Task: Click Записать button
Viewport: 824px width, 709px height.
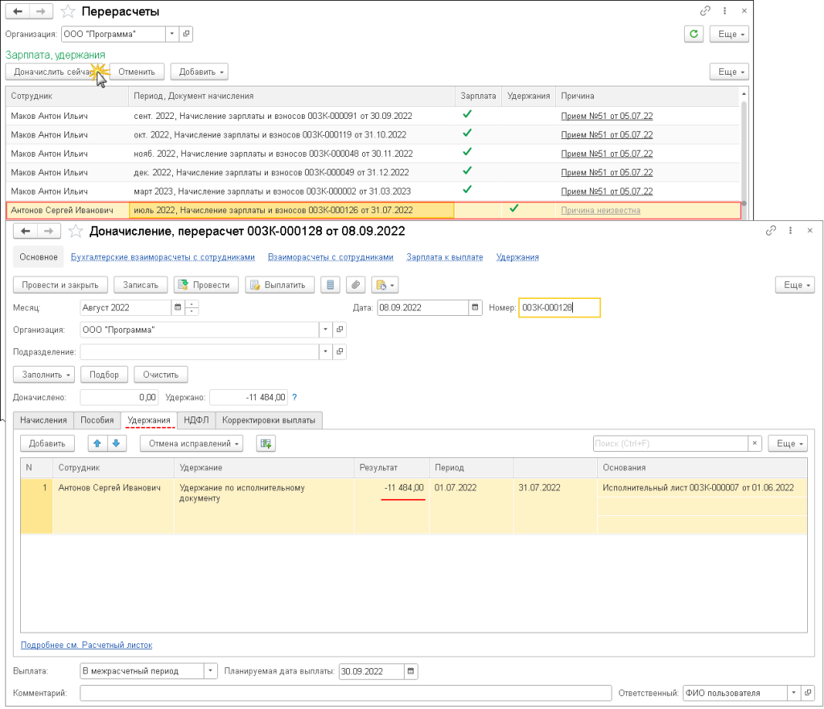Action: pos(140,285)
